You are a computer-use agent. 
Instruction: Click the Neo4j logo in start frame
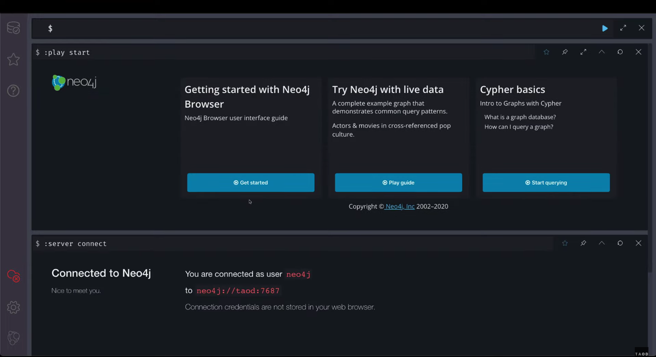coord(74,82)
